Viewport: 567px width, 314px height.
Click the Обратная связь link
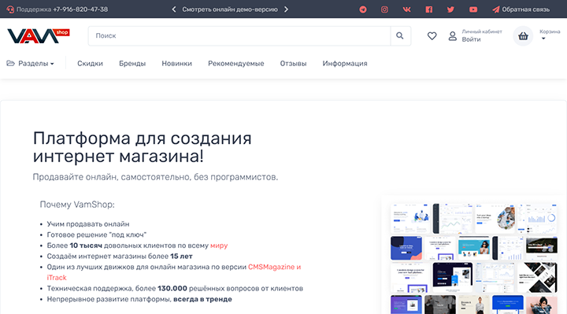525,9
